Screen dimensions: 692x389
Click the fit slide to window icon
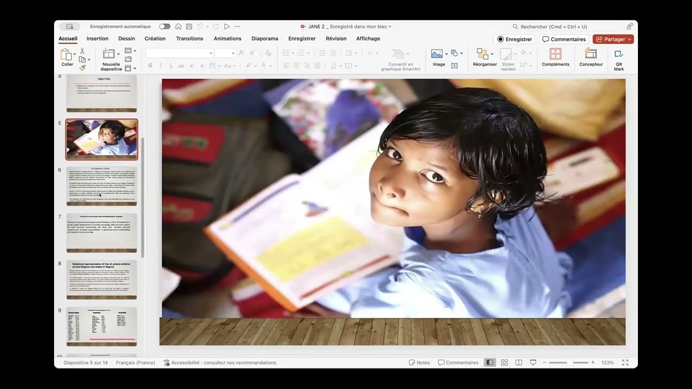[x=625, y=363]
